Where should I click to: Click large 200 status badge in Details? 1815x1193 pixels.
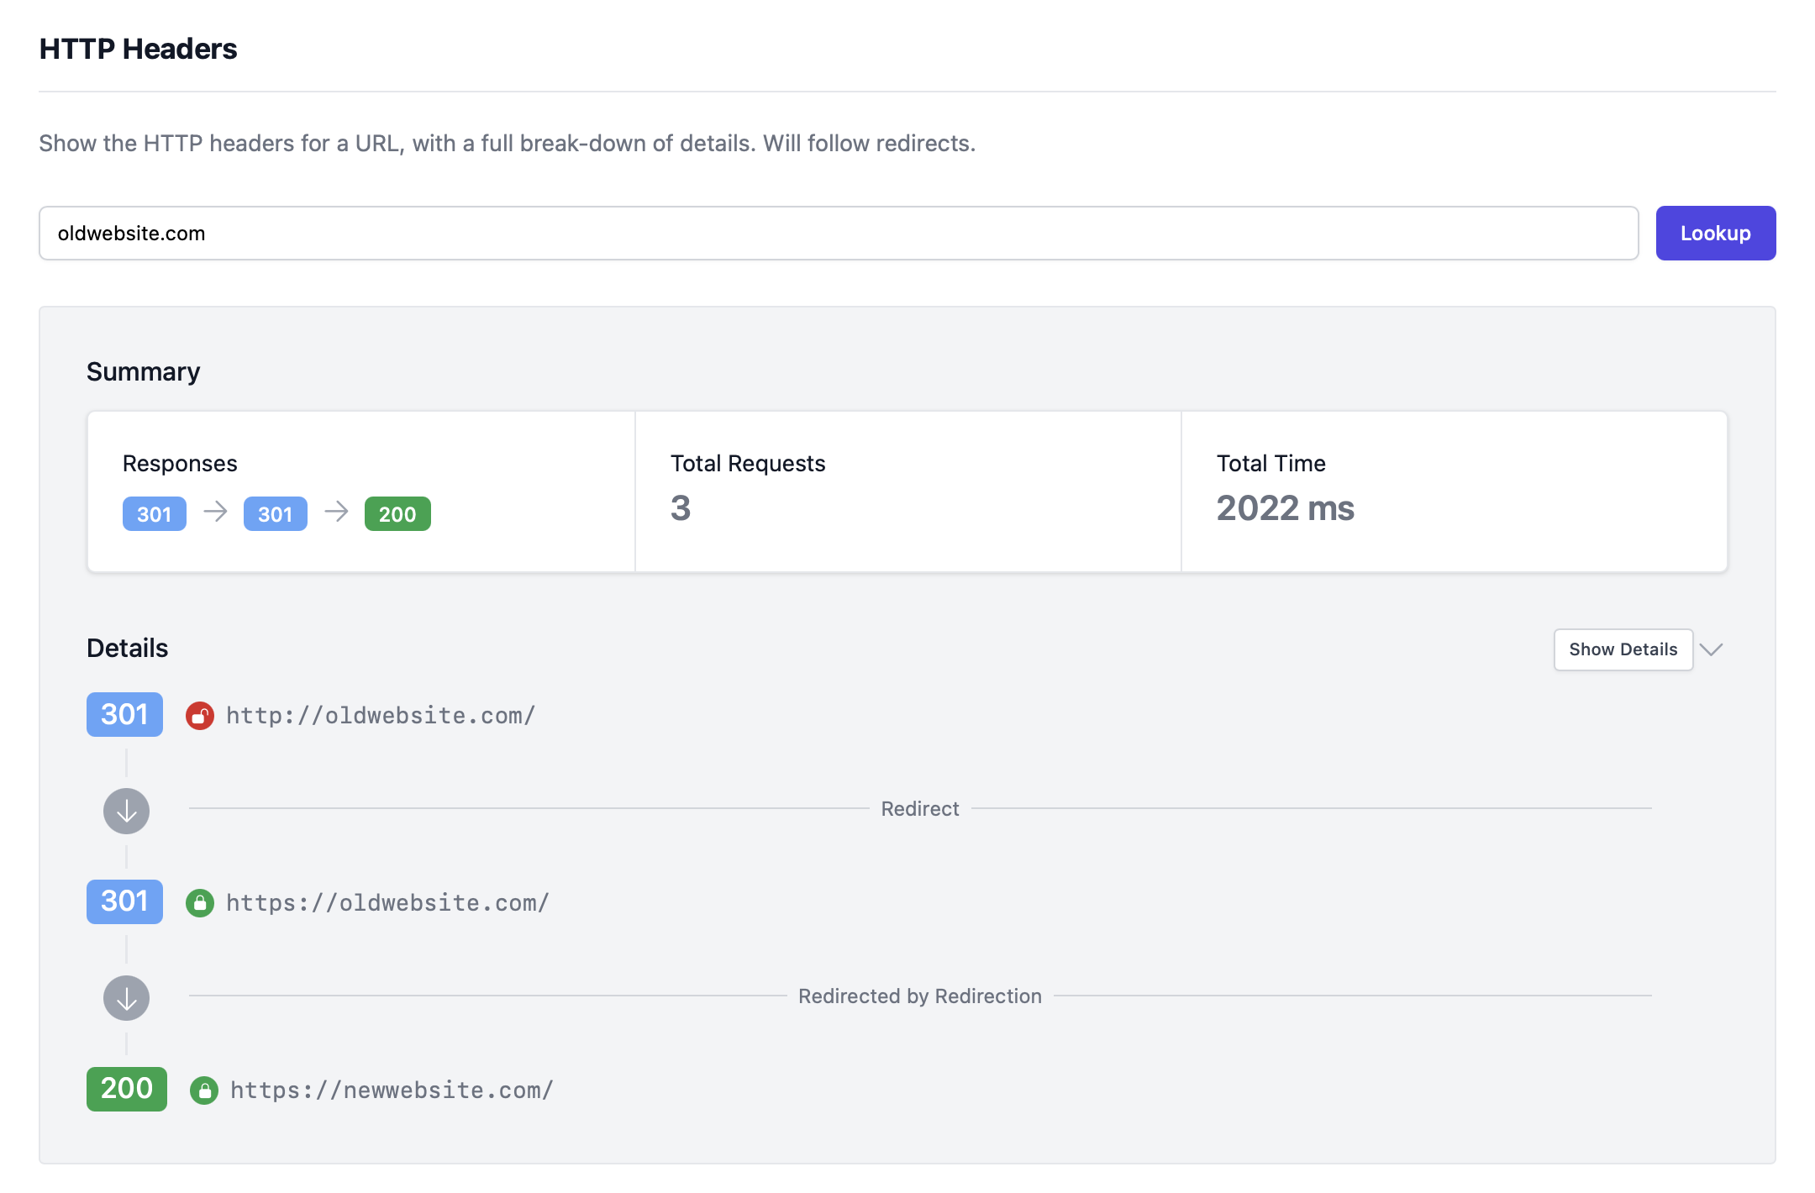(126, 1089)
